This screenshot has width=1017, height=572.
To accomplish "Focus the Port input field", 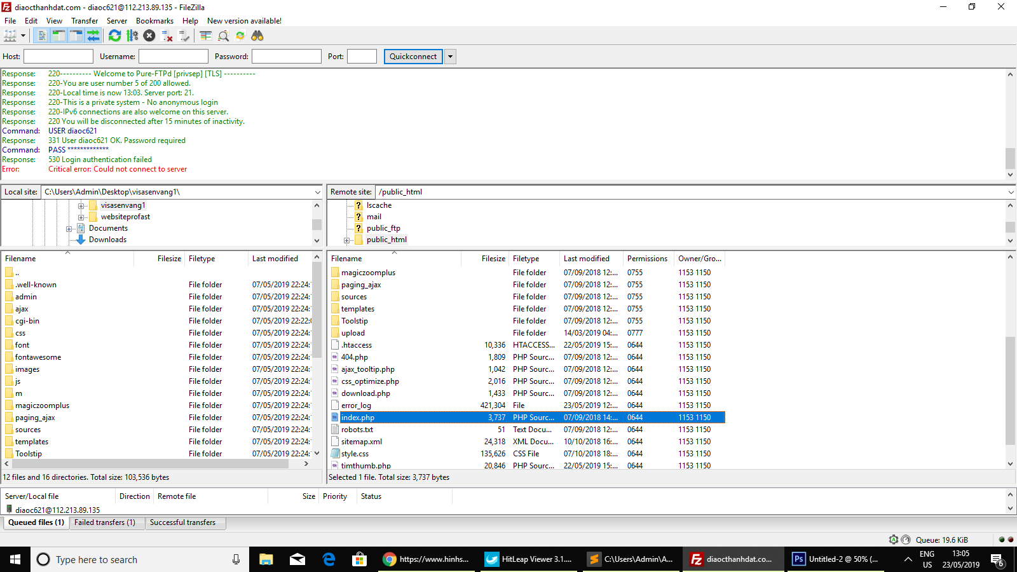I will point(362,57).
